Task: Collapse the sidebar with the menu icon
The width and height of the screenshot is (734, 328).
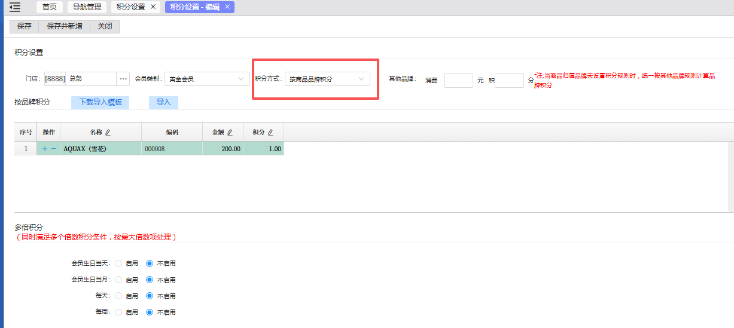Action: coord(15,7)
